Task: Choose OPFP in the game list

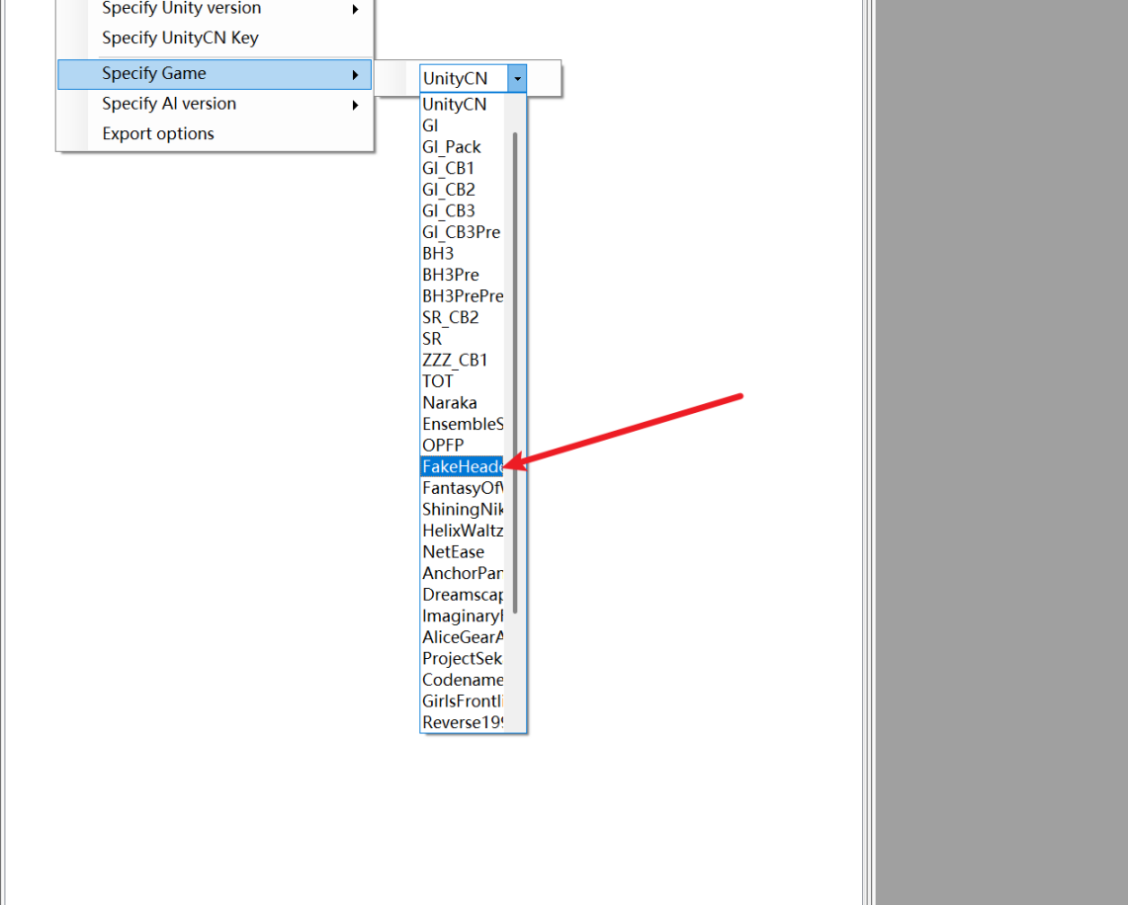Action: coord(462,446)
